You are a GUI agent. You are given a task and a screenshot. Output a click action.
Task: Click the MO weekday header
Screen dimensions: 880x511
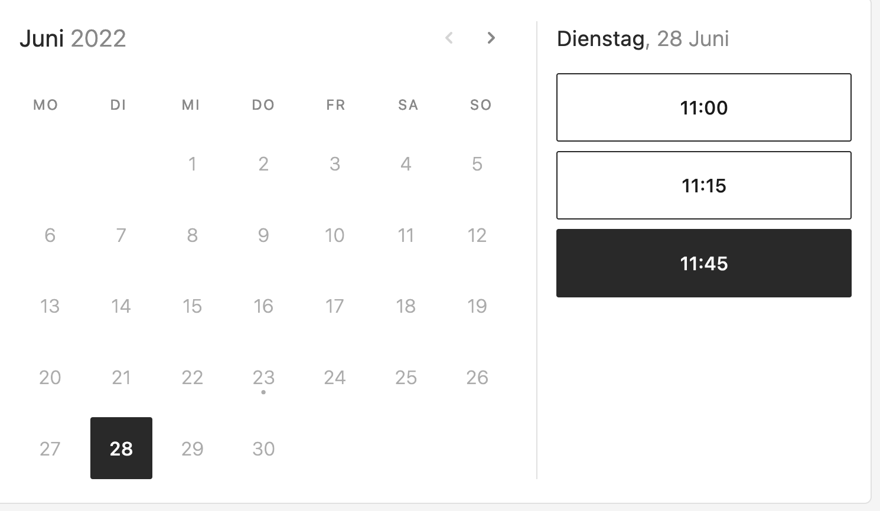pyautogui.click(x=45, y=105)
